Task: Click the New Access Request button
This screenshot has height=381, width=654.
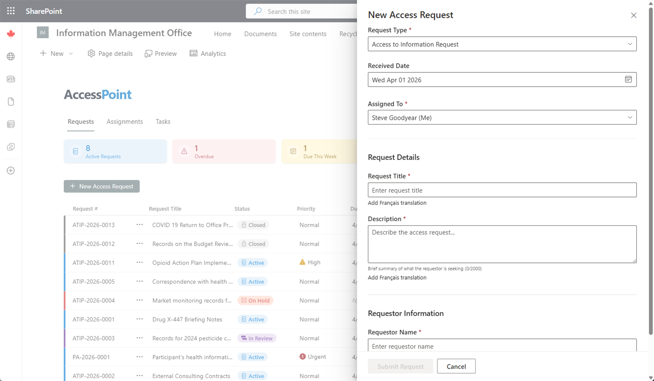Action: point(101,186)
